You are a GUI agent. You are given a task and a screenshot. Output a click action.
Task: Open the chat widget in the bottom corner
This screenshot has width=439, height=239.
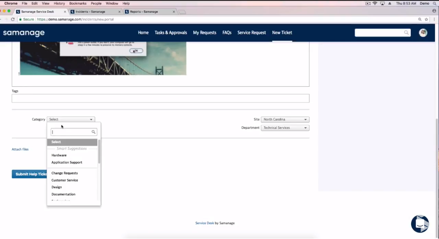click(x=420, y=224)
